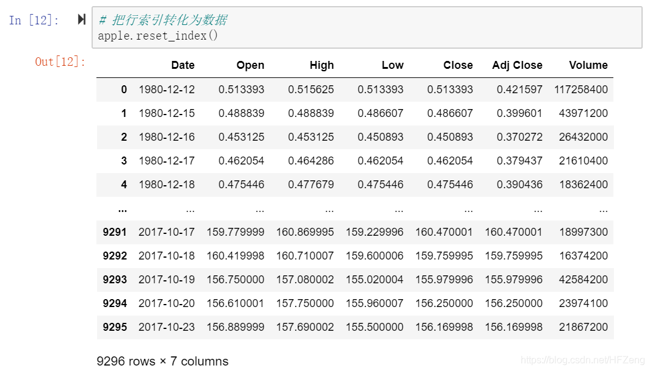
Task: Click the Volume value 42584200
Action: click(583, 279)
